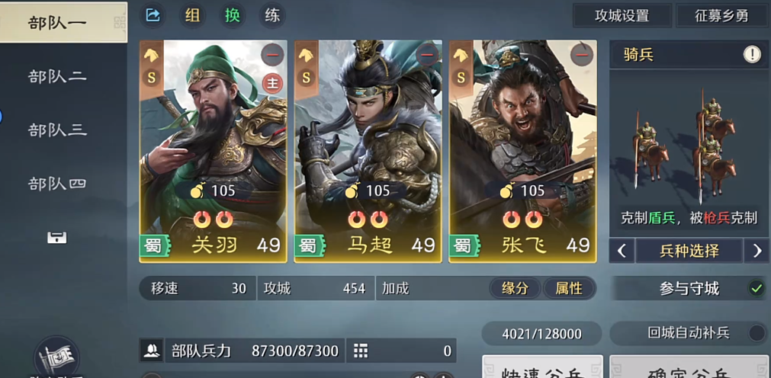Click the share export arrow icon

(x=153, y=16)
